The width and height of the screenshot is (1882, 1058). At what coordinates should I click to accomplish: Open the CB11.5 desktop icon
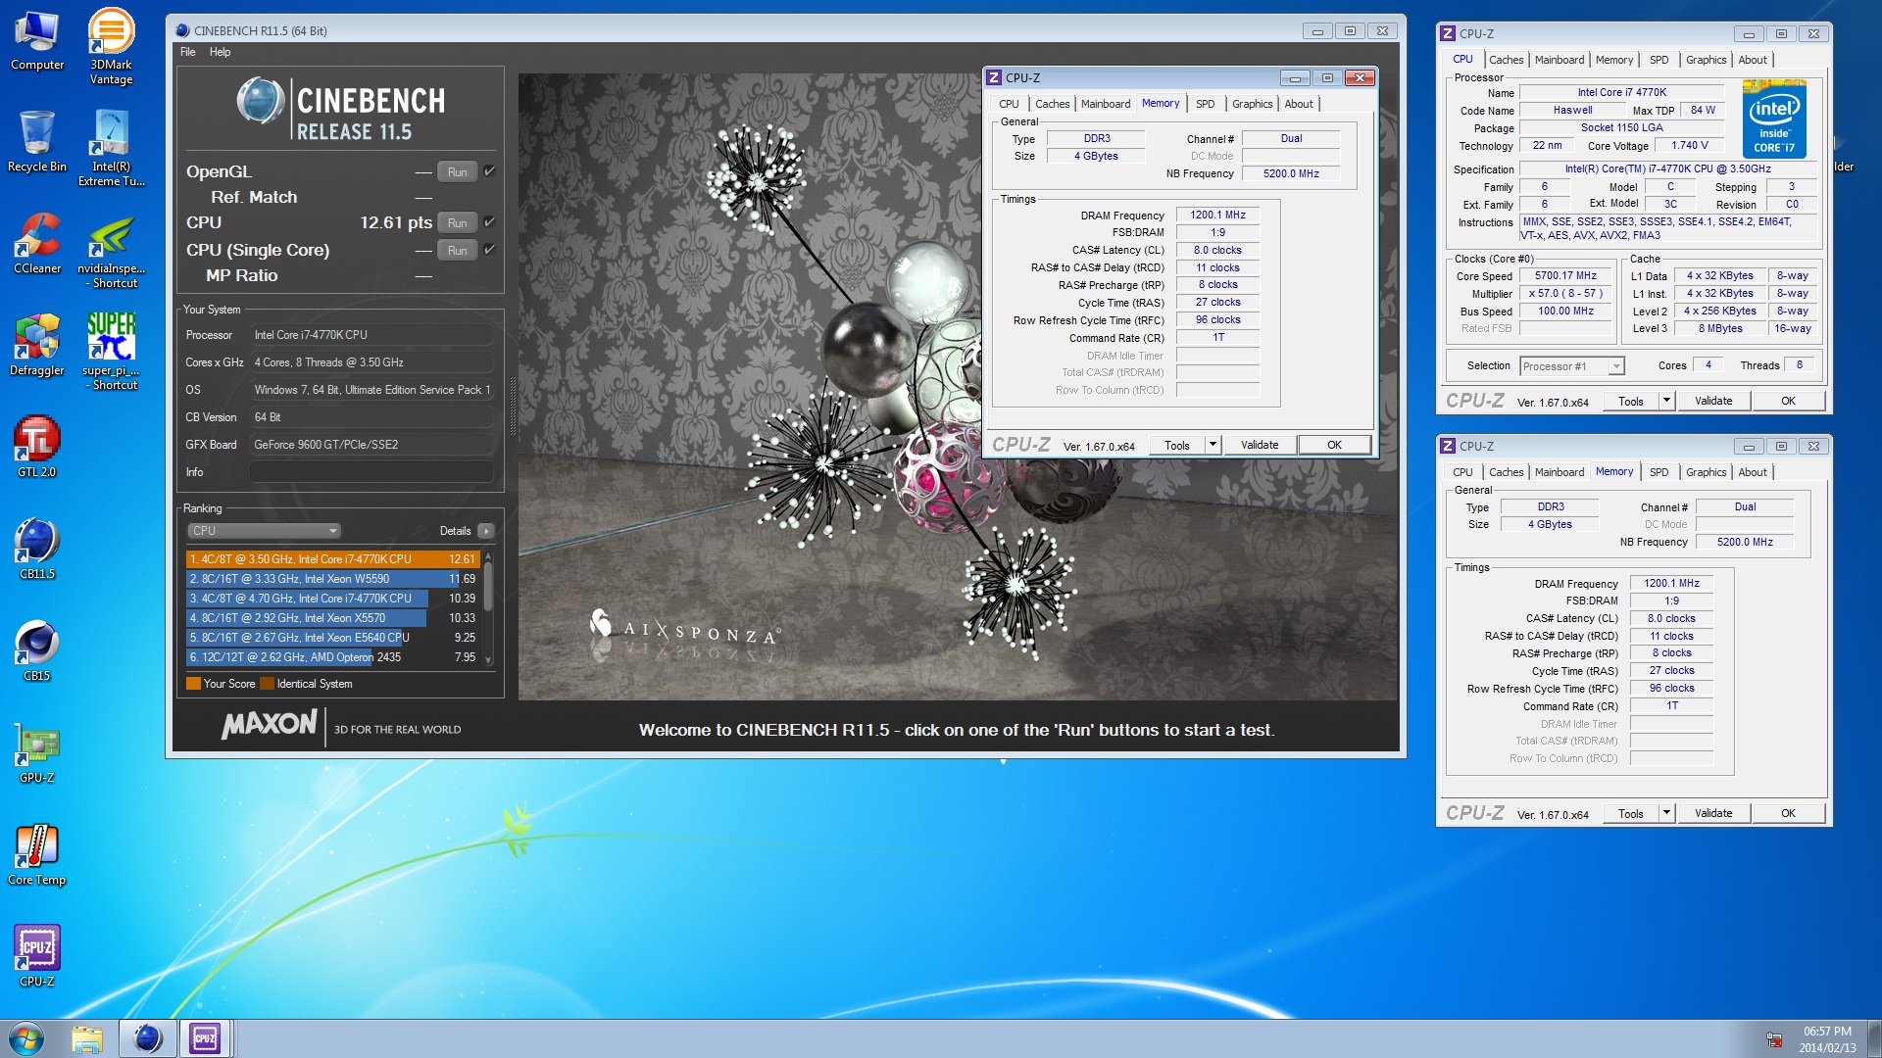pyautogui.click(x=37, y=549)
